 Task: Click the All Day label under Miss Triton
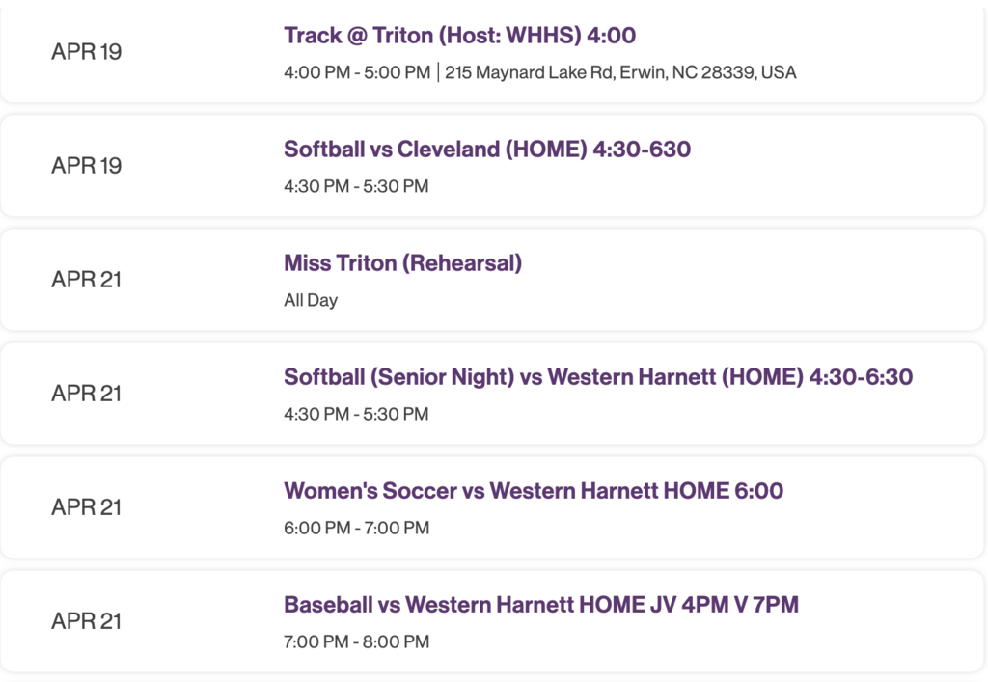point(310,300)
